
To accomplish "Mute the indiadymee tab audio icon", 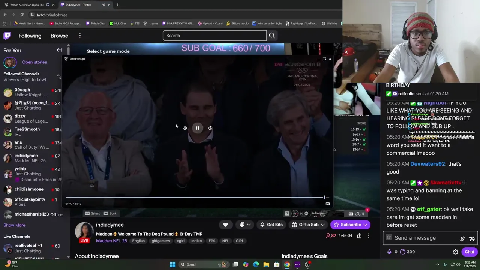I will point(103,4).
